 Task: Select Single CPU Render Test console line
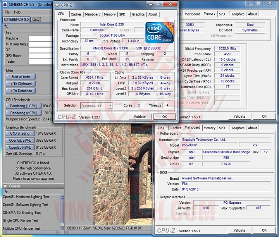pyautogui.click(x=21, y=220)
